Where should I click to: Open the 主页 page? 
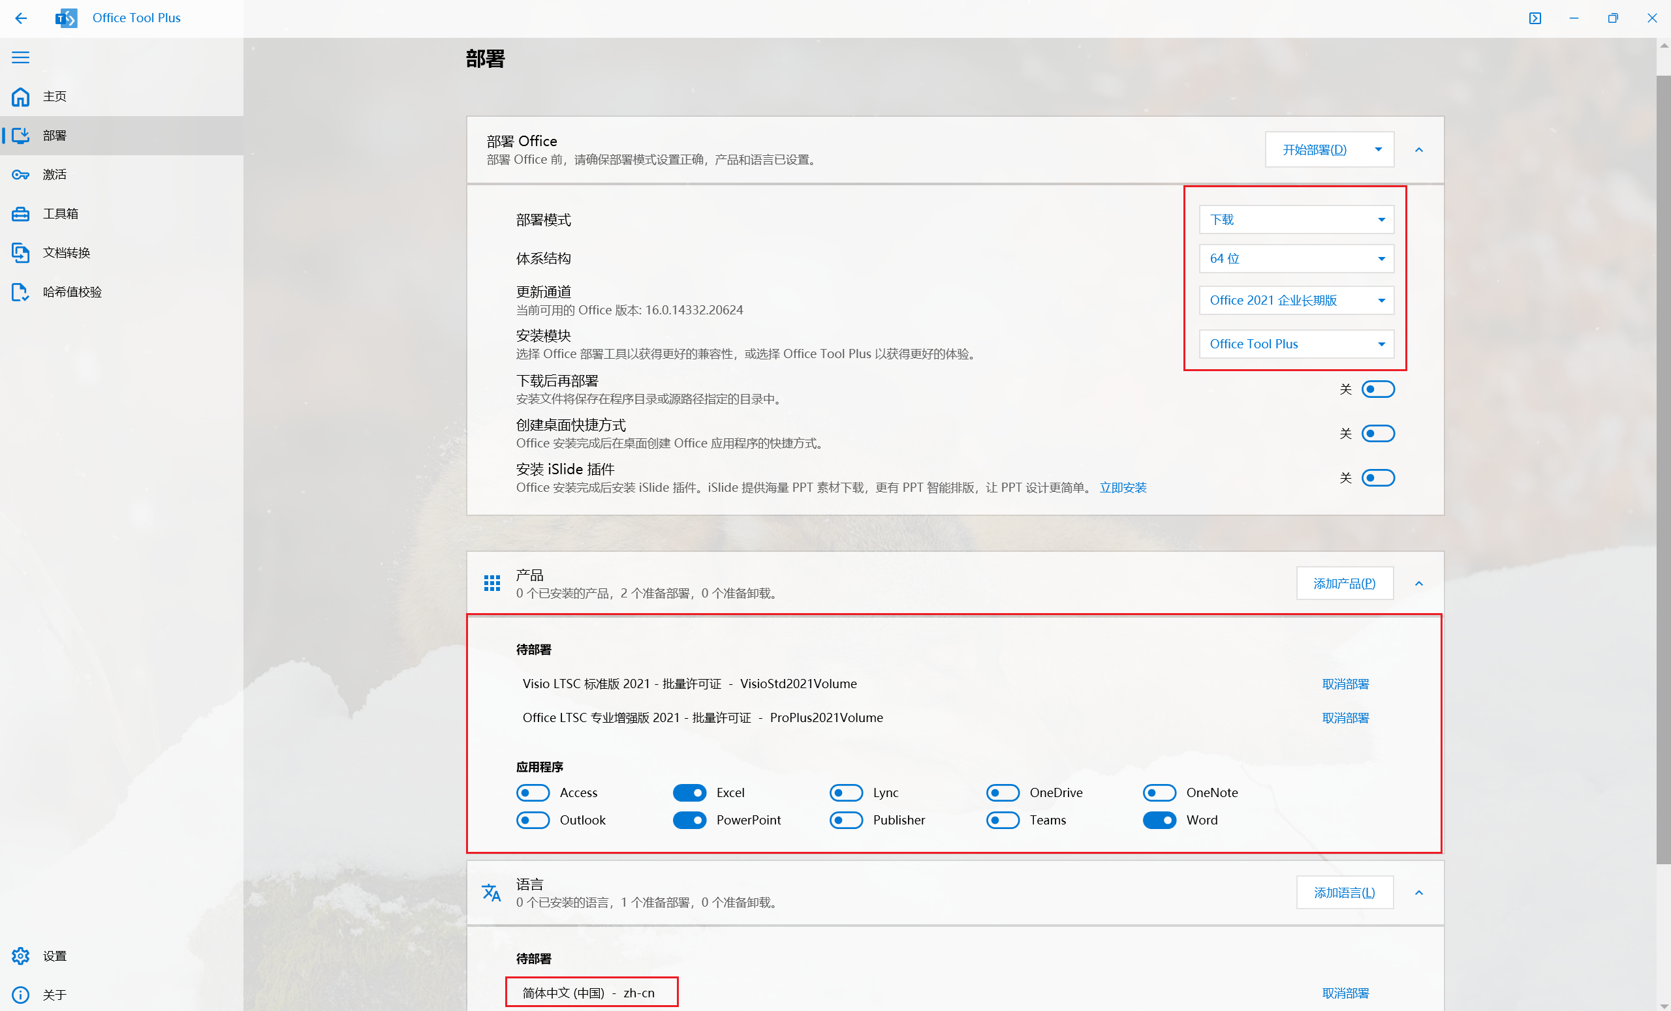tap(121, 97)
